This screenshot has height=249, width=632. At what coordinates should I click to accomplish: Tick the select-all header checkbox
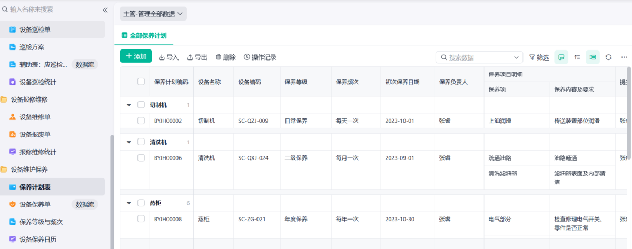(x=141, y=82)
